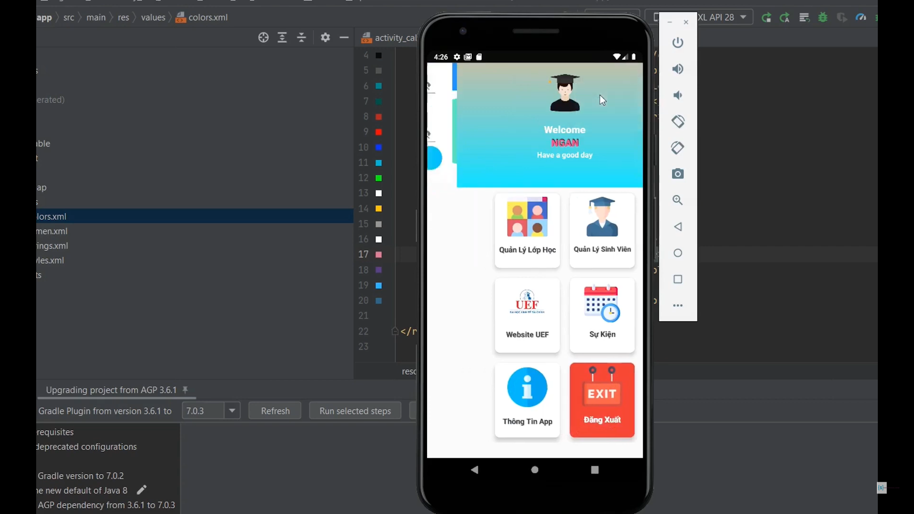The width and height of the screenshot is (914, 514).
Task: Click the 'deprecated configurations' step
Action: pos(87,447)
